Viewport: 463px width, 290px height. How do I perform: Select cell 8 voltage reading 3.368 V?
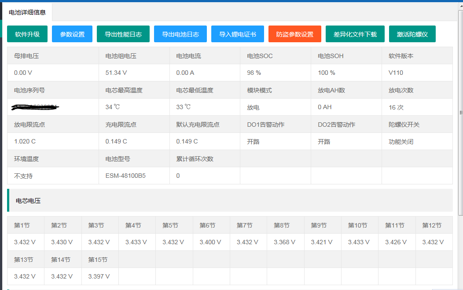click(x=286, y=242)
